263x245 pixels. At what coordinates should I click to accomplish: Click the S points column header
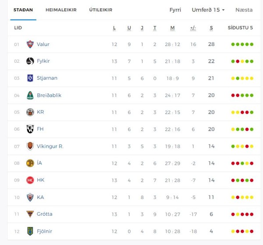click(211, 28)
